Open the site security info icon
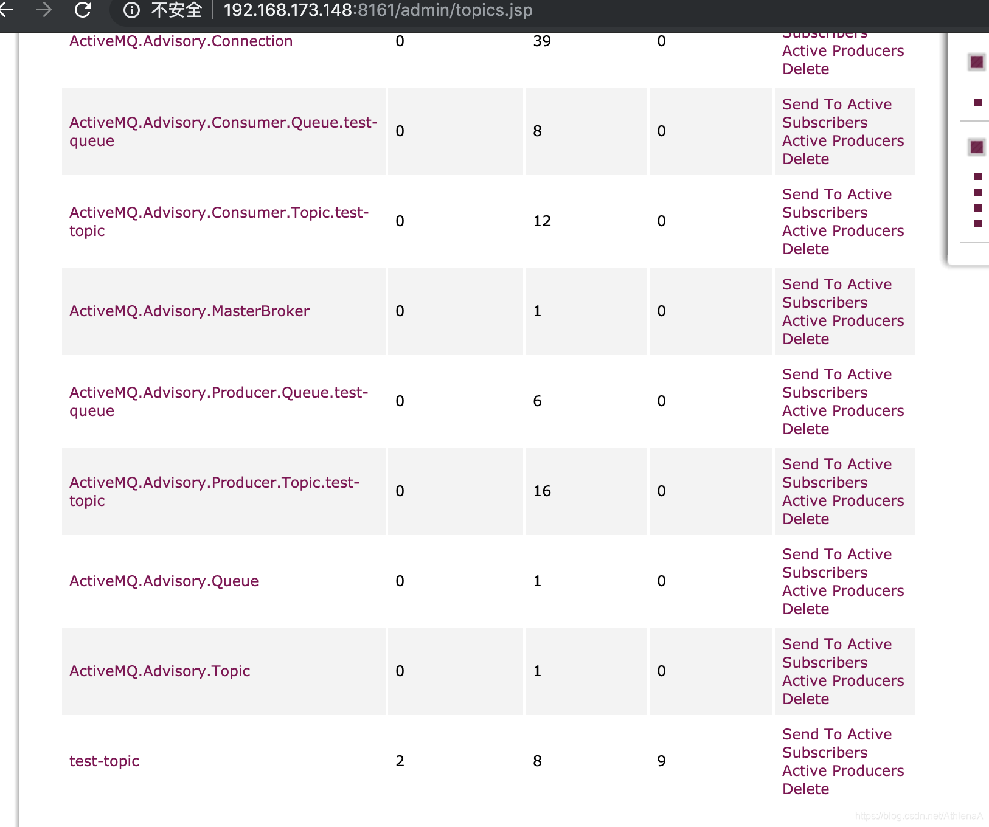 [x=131, y=10]
